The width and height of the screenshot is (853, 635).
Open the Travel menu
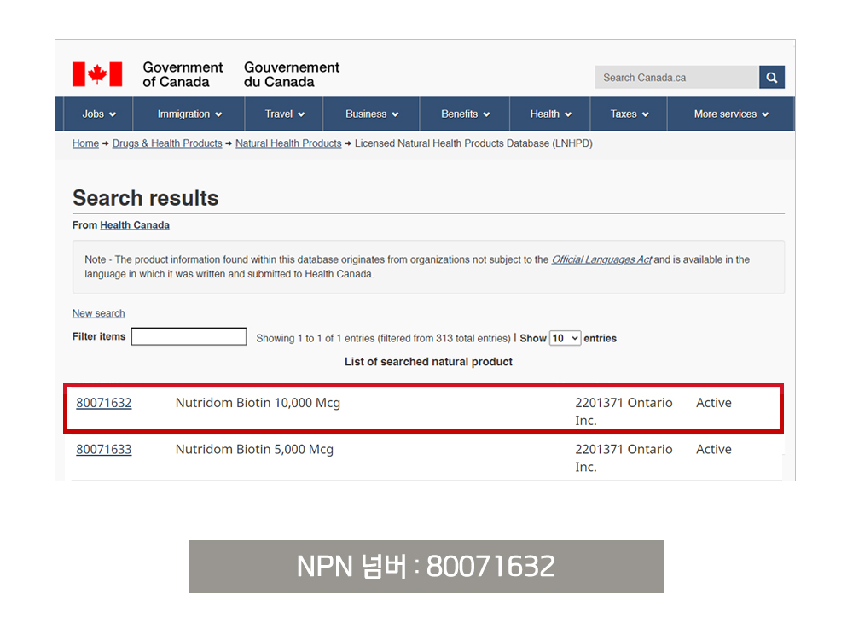284,114
